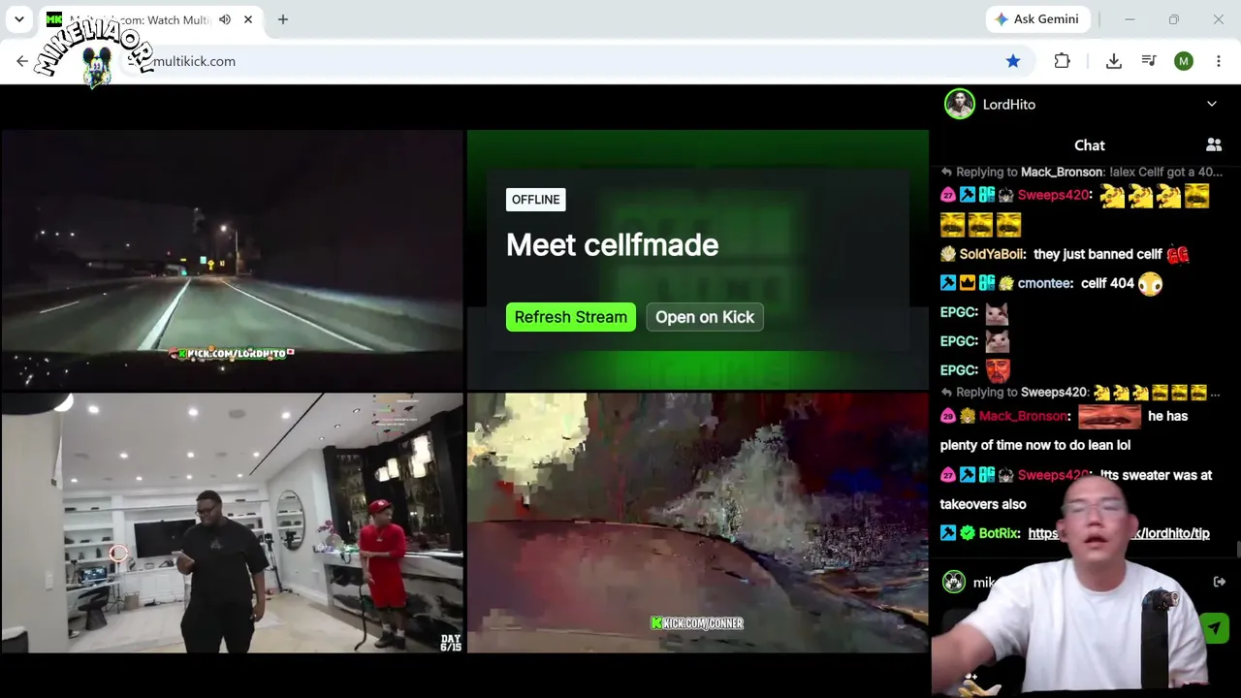
Task: Mute the tab using its speaker icon
Action: [225, 19]
